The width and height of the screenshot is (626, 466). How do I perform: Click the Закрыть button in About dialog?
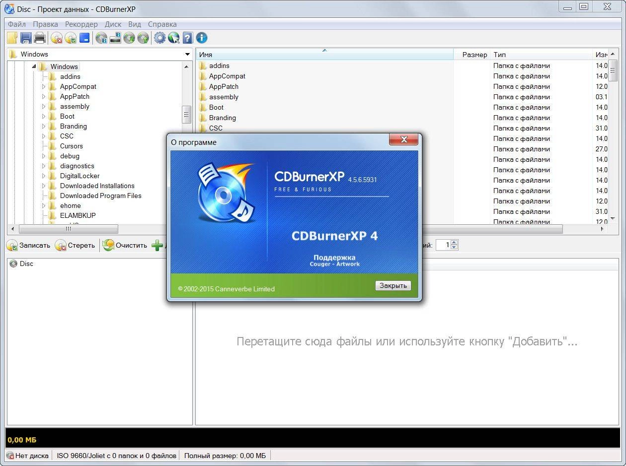393,285
